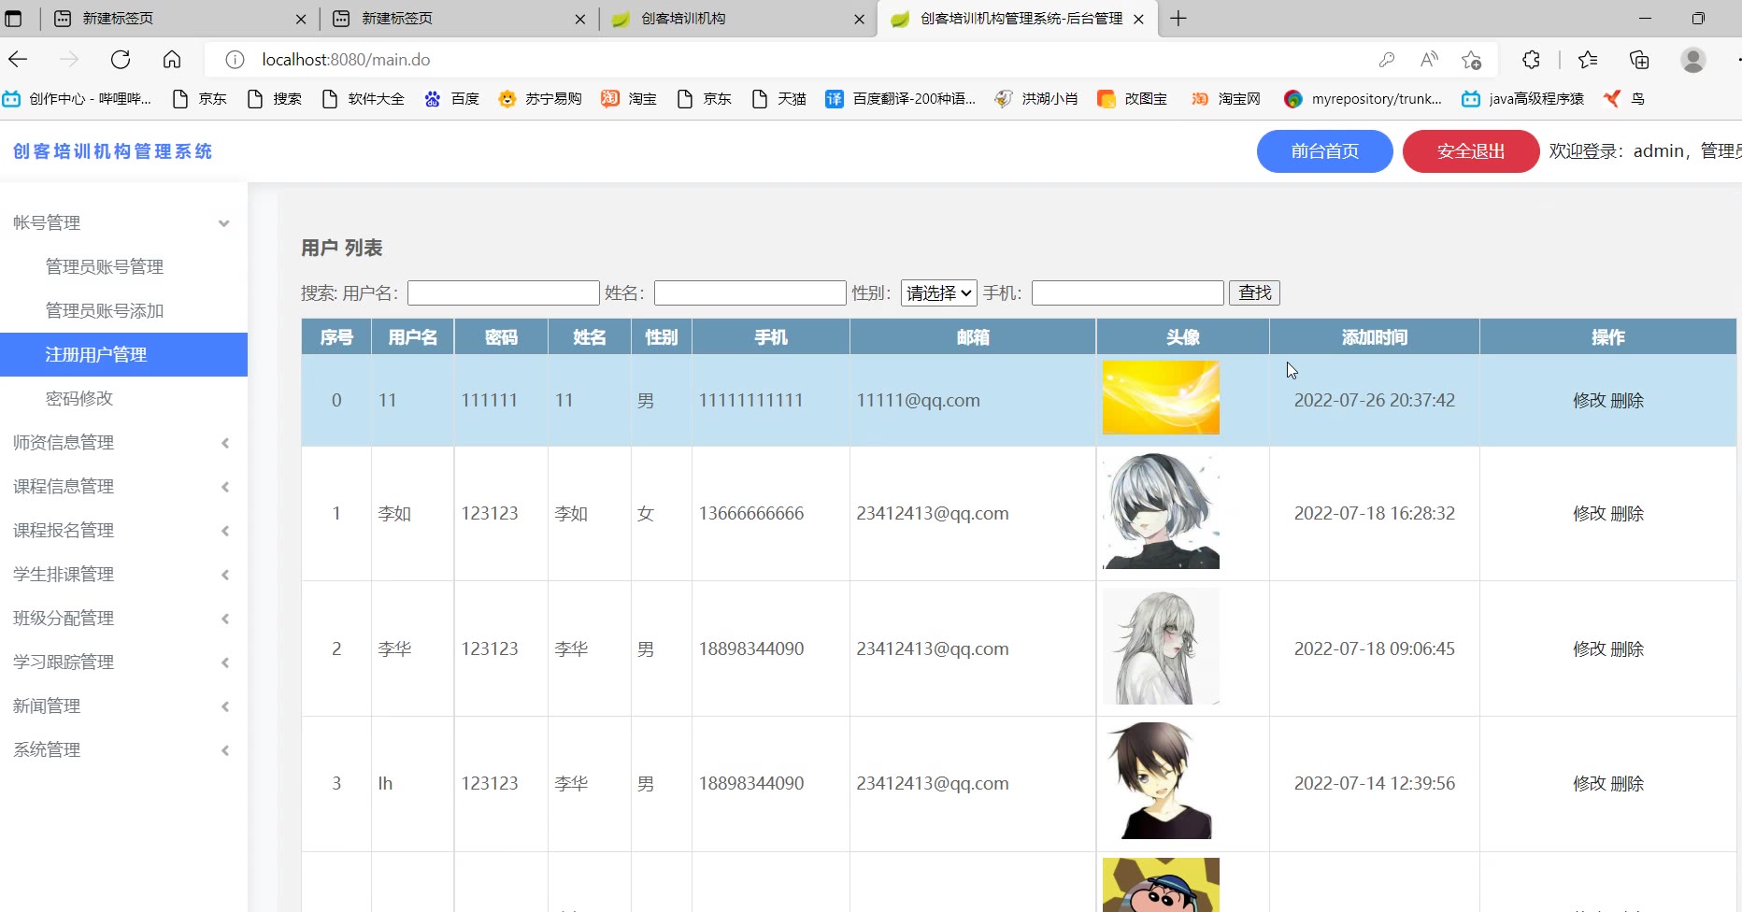Open the 淘宝 bookmark

[x=629, y=99]
